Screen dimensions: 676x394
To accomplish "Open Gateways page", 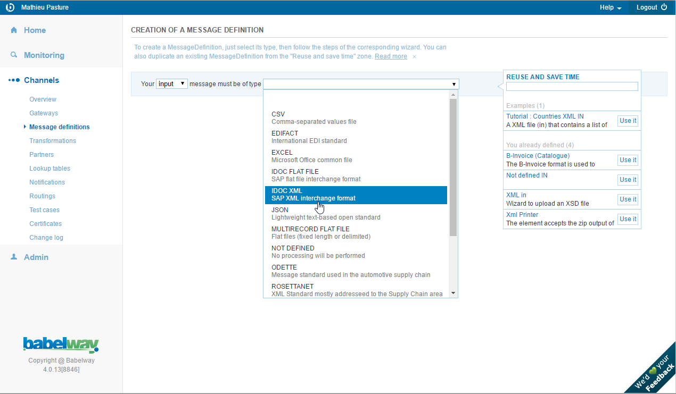I will click(44, 113).
